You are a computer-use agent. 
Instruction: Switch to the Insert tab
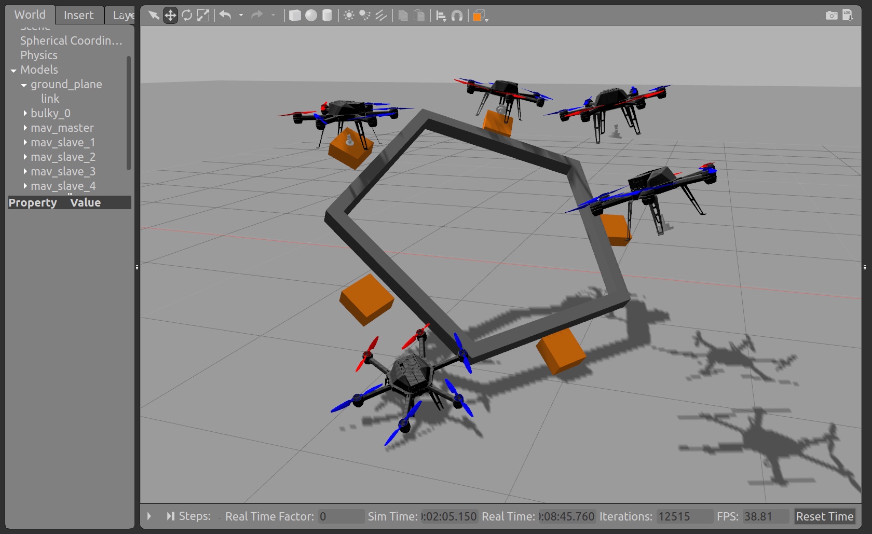(x=79, y=16)
